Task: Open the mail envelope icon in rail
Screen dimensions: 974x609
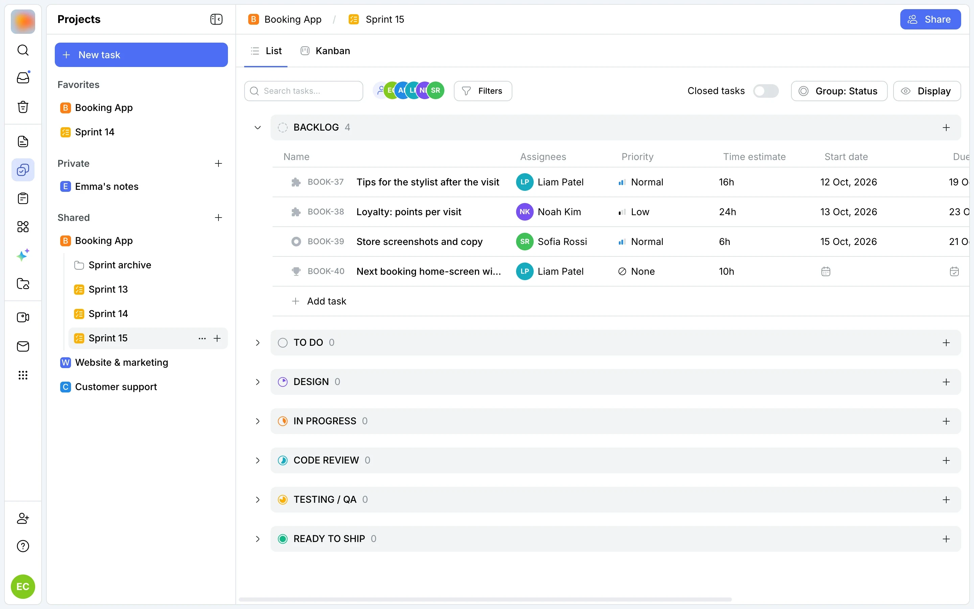Action: point(23,346)
